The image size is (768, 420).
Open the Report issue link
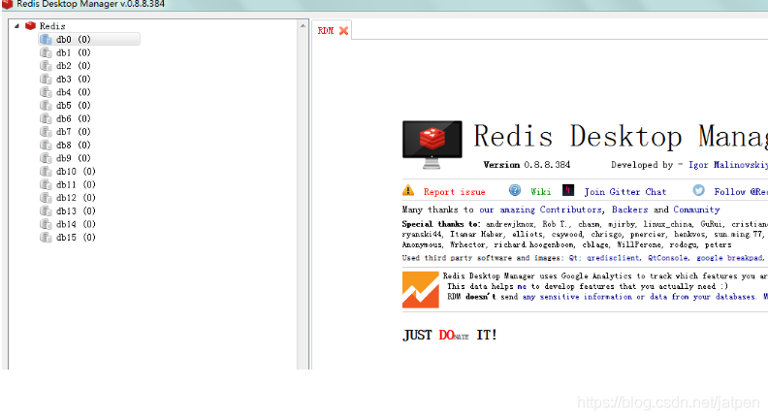click(454, 192)
